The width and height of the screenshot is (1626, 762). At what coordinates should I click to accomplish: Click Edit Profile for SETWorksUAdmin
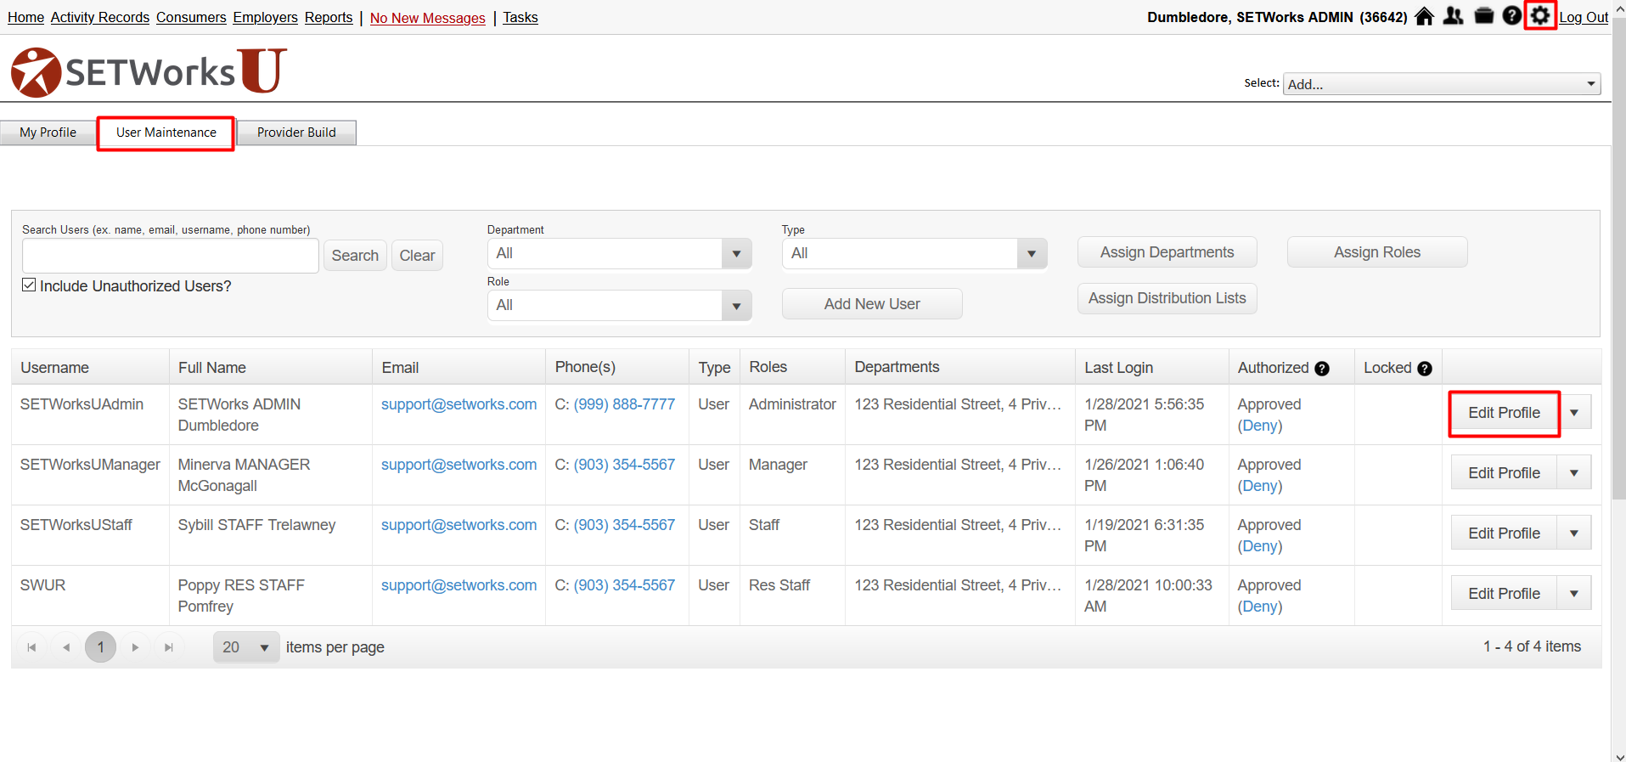coord(1504,413)
